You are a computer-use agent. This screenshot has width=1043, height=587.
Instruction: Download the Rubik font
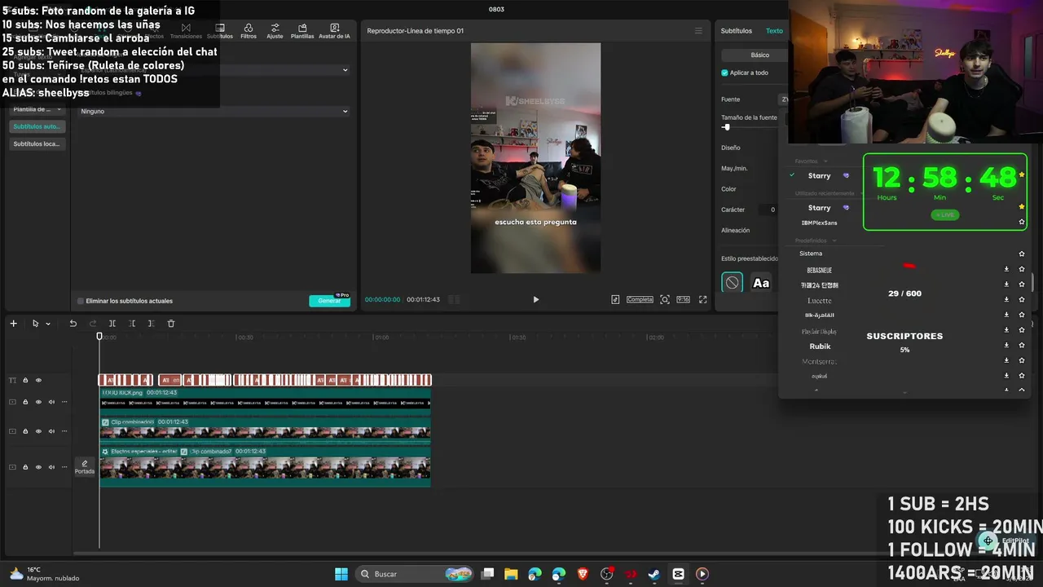pyautogui.click(x=1006, y=346)
